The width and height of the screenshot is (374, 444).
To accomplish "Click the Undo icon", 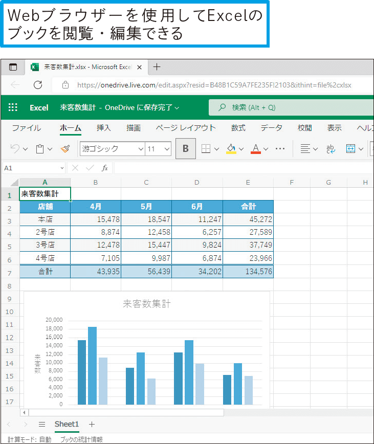I will tap(15, 148).
